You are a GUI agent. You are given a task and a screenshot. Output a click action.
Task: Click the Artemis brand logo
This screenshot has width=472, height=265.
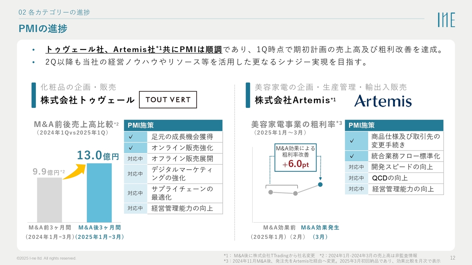point(383,100)
